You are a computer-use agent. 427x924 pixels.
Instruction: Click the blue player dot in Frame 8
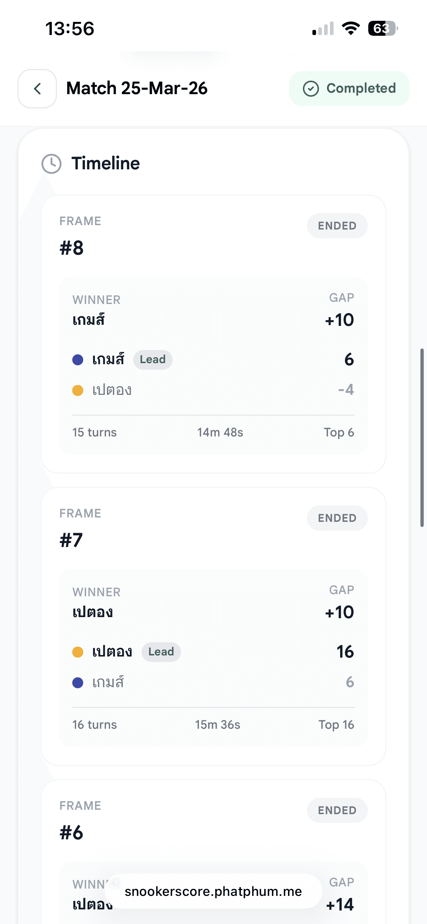click(x=78, y=360)
